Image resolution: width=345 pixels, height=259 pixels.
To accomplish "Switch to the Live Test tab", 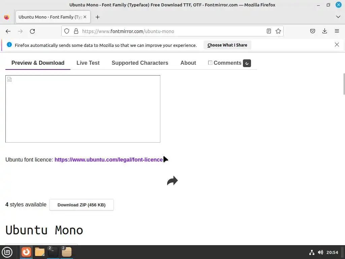I will [88, 63].
